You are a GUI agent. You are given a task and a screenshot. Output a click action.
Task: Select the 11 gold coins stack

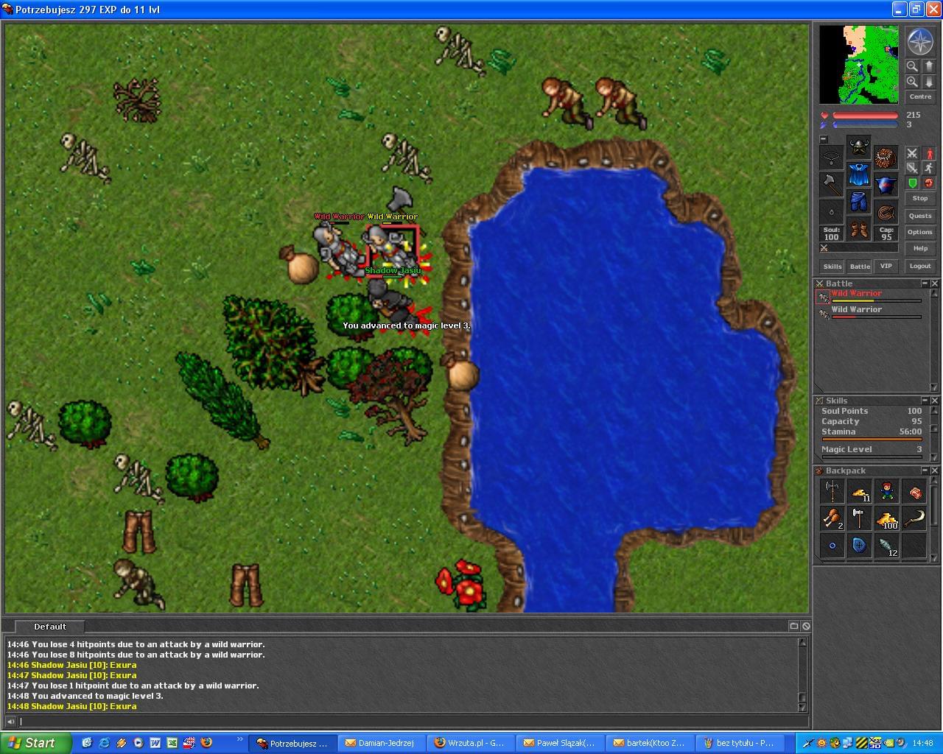pyautogui.click(x=859, y=491)
